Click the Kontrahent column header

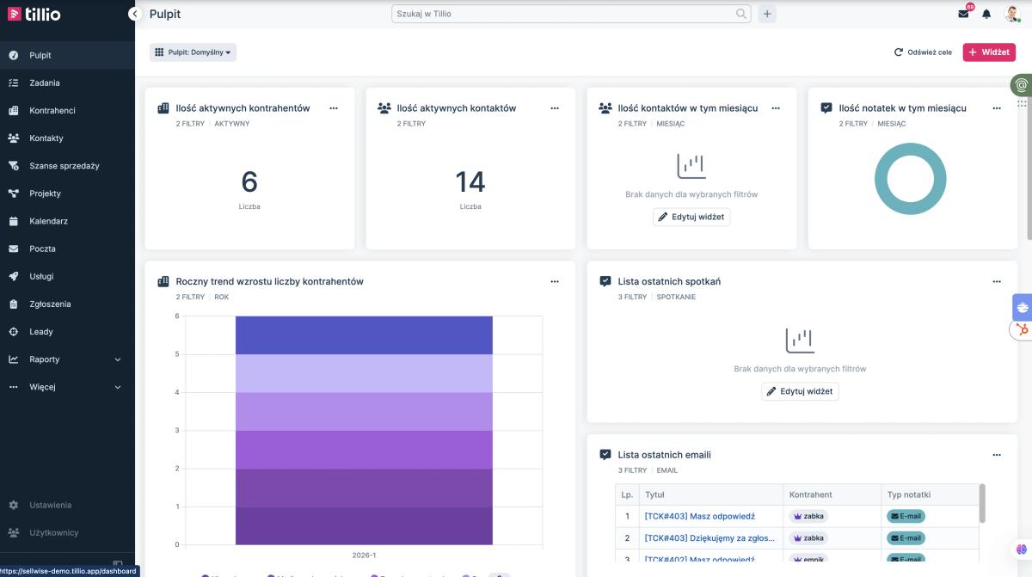pos(832,494)
